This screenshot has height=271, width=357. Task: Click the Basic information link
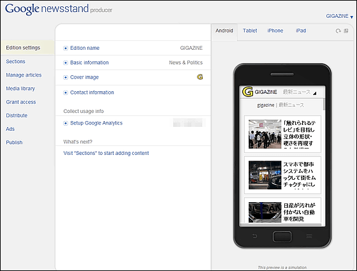[x=89, y=62]
